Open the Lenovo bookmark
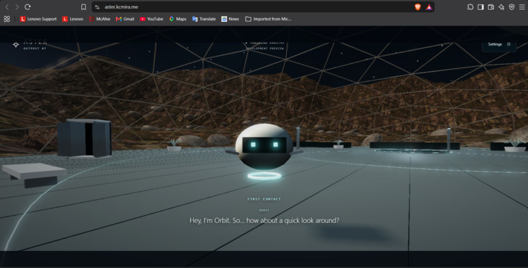The image size is (528, 268). [x=73, y=19]
